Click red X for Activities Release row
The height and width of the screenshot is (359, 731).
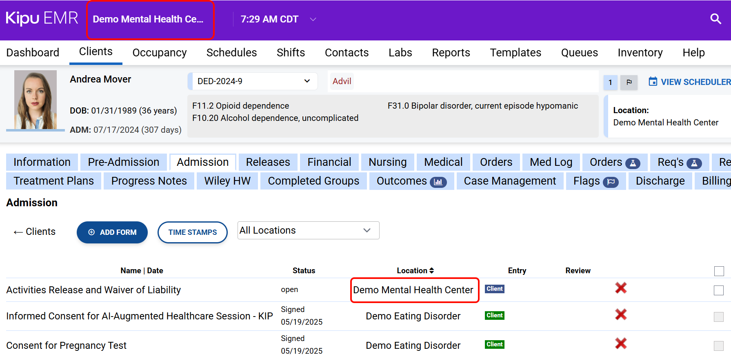[621, 288]
